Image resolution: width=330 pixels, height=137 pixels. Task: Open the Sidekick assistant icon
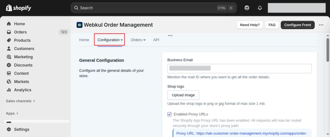coord(247,8)
